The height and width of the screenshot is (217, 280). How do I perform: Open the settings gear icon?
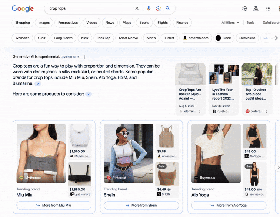245,8
